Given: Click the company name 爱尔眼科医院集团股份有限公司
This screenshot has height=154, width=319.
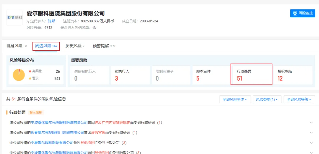Looking at the screenshot, I should [x=66, y=13].
